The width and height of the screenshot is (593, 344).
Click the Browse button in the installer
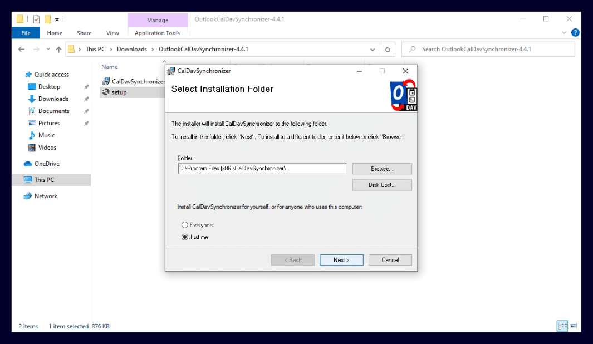coord(381,168)
